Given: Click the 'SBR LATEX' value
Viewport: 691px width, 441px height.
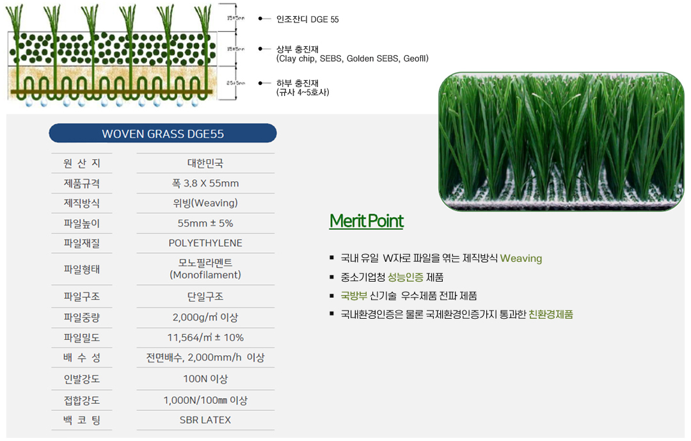Looking at the screenshot, I should [x=205, y=420].
